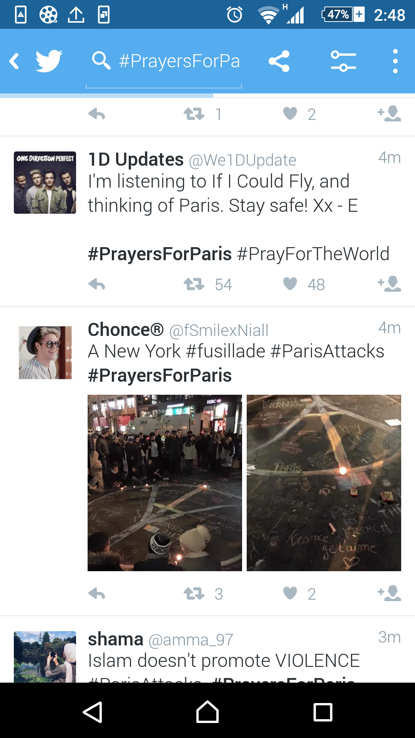Tap the #PrayersForPa search field
415x738 pixels.
pyautogui.click(x=179, y=61)
